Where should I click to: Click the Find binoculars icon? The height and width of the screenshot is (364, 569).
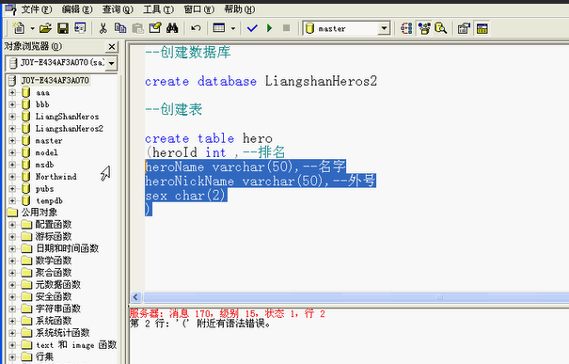172,28
